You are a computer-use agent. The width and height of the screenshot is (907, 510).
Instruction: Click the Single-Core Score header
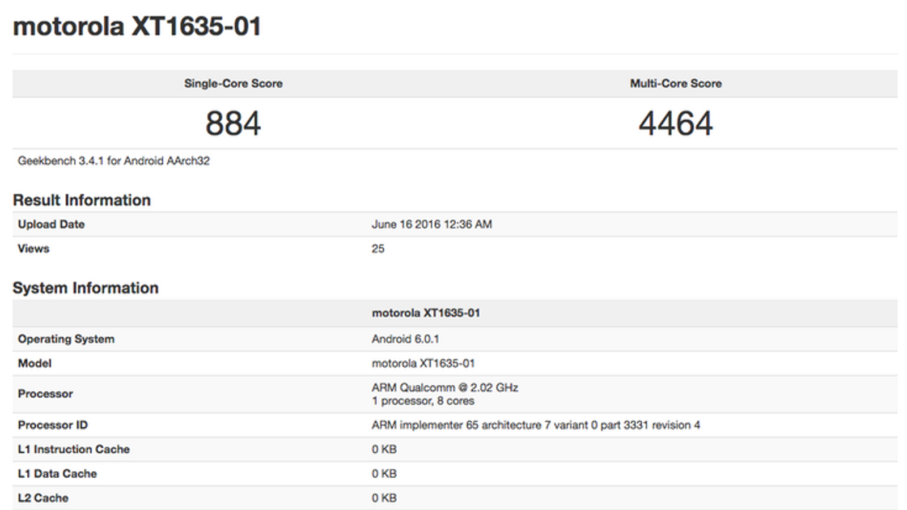[233, 83]
